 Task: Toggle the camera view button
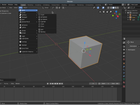click(104, 12)
